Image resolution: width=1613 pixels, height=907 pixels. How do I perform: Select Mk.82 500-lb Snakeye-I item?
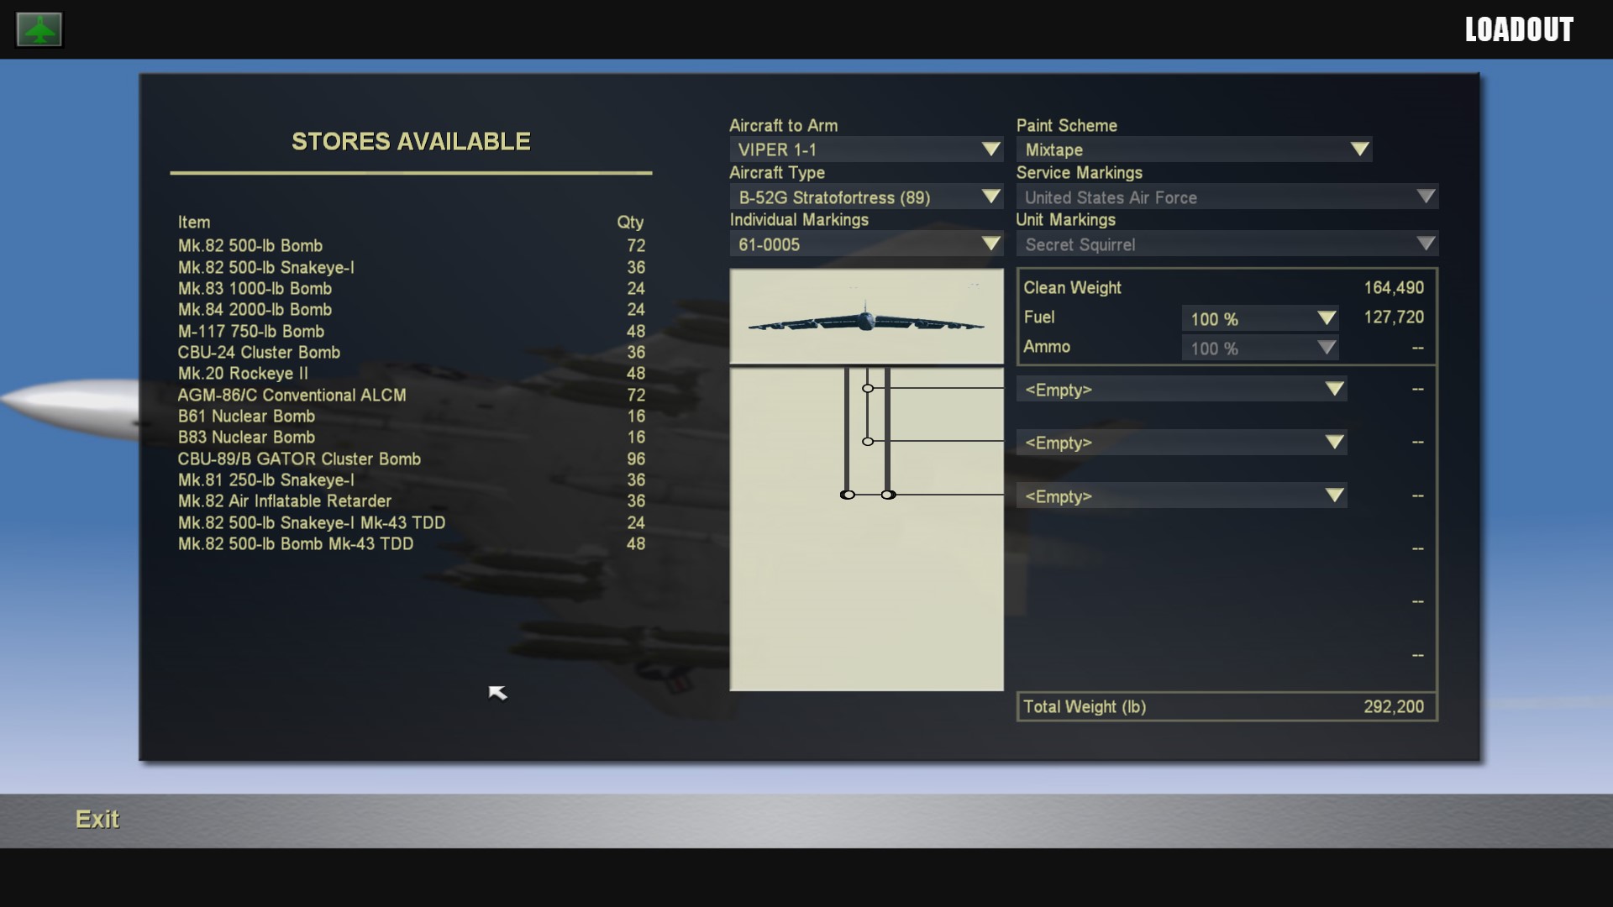click(412, 267)
